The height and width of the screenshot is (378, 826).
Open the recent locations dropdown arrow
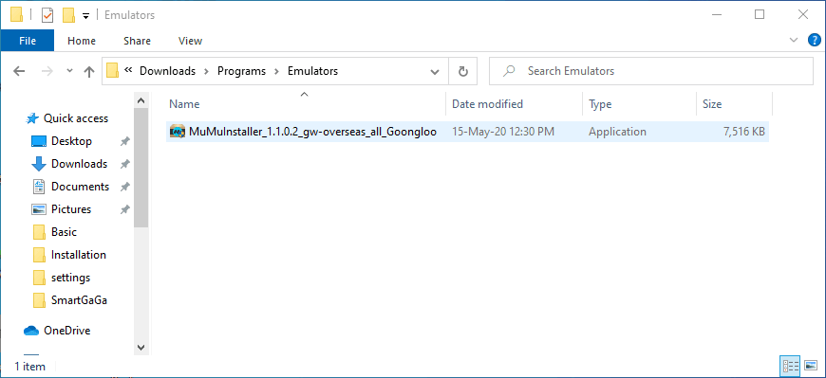69,71
